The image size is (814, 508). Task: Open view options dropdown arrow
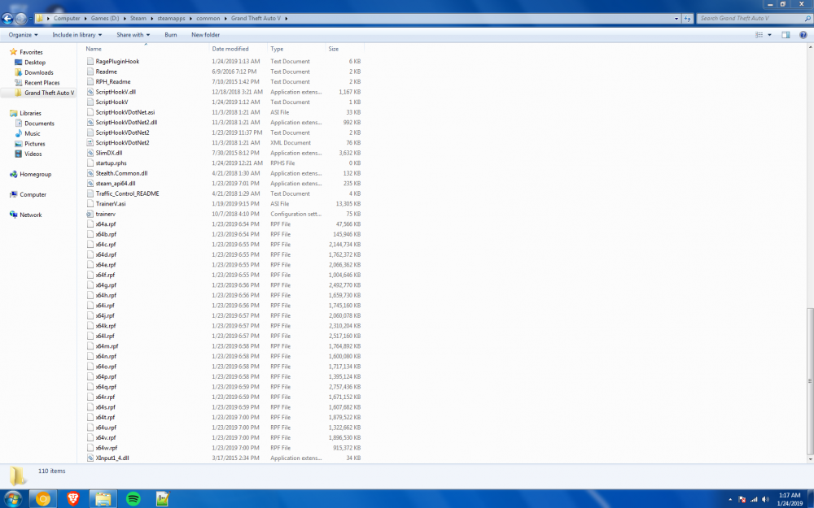[x=769, y=35]
